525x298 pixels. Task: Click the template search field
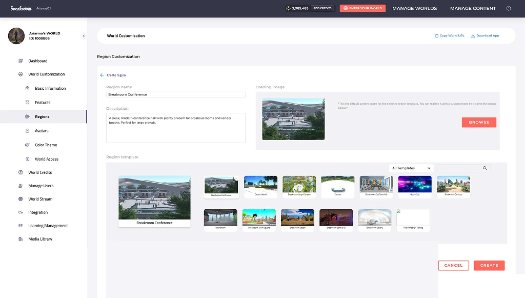[459, 168]
